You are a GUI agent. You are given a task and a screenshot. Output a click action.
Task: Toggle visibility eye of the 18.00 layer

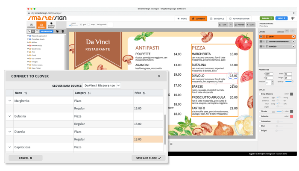click(x=261, y=36)
